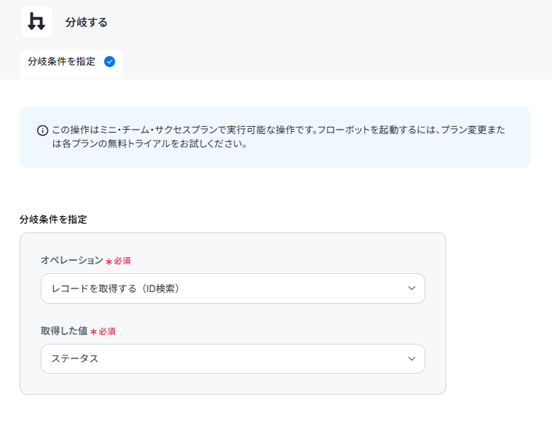Click the 取得した値 field label
This screenshot has height=421, width=552.
64,331
